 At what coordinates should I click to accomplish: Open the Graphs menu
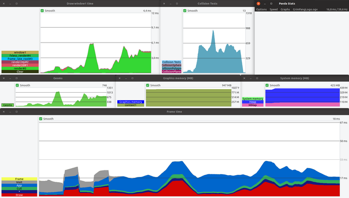point(285,9)
